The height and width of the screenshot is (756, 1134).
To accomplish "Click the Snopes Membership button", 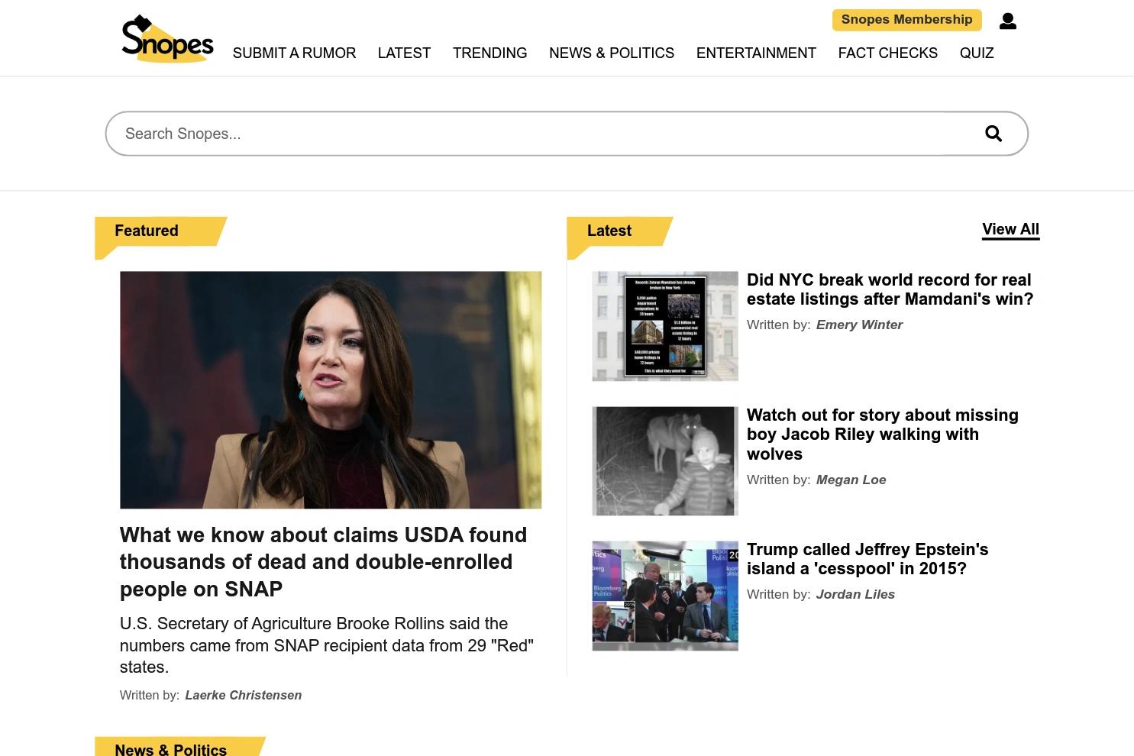I will [906, 20].
